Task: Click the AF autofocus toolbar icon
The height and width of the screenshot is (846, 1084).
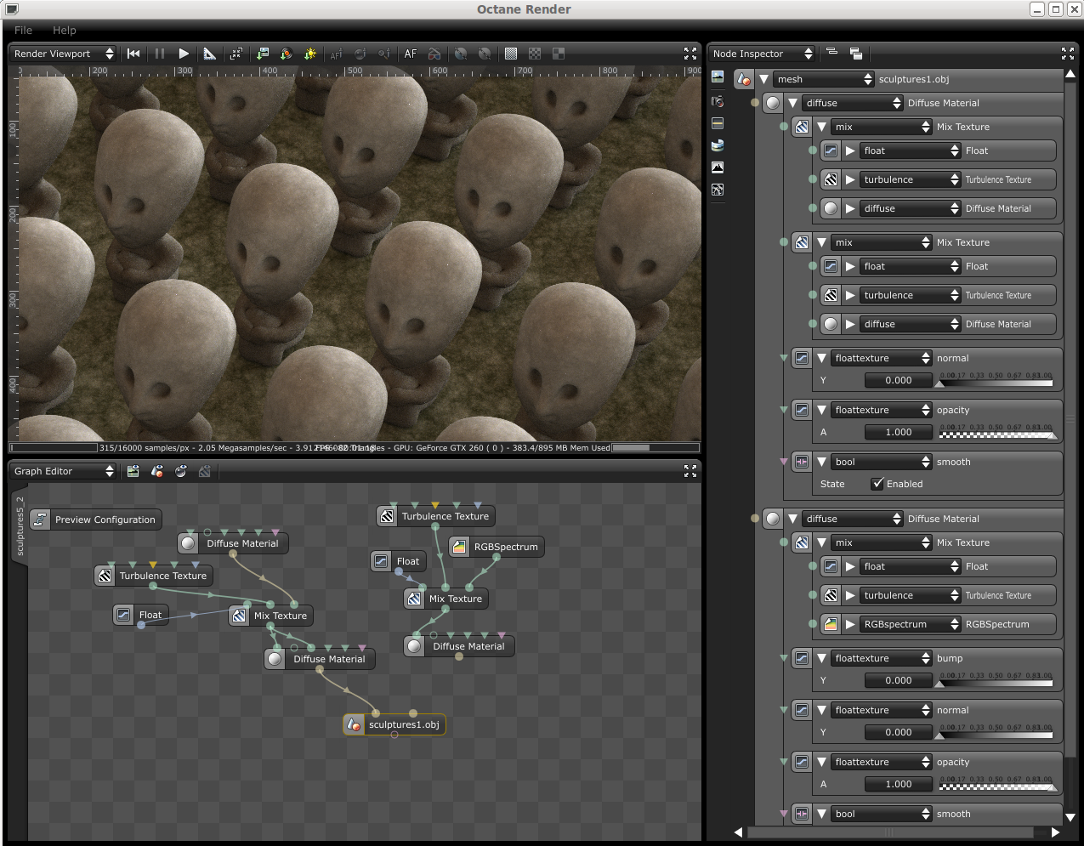Action: click(x=411, y=54)
